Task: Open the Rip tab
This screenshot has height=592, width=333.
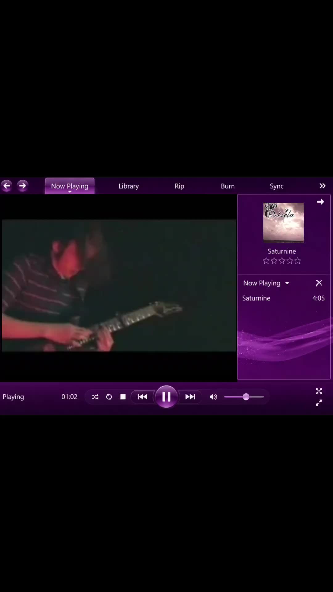Action: [x=179, y=186]
